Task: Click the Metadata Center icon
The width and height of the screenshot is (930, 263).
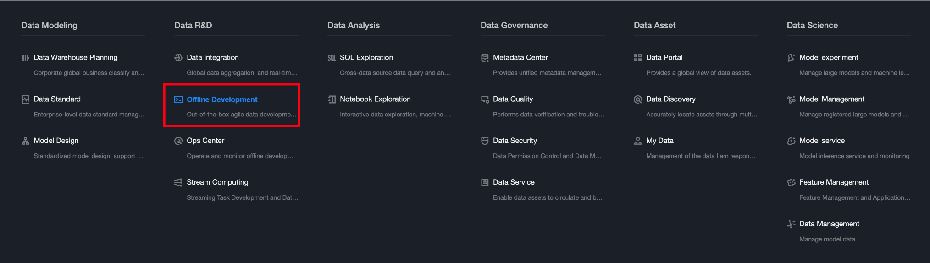Action: click(485, 58)
